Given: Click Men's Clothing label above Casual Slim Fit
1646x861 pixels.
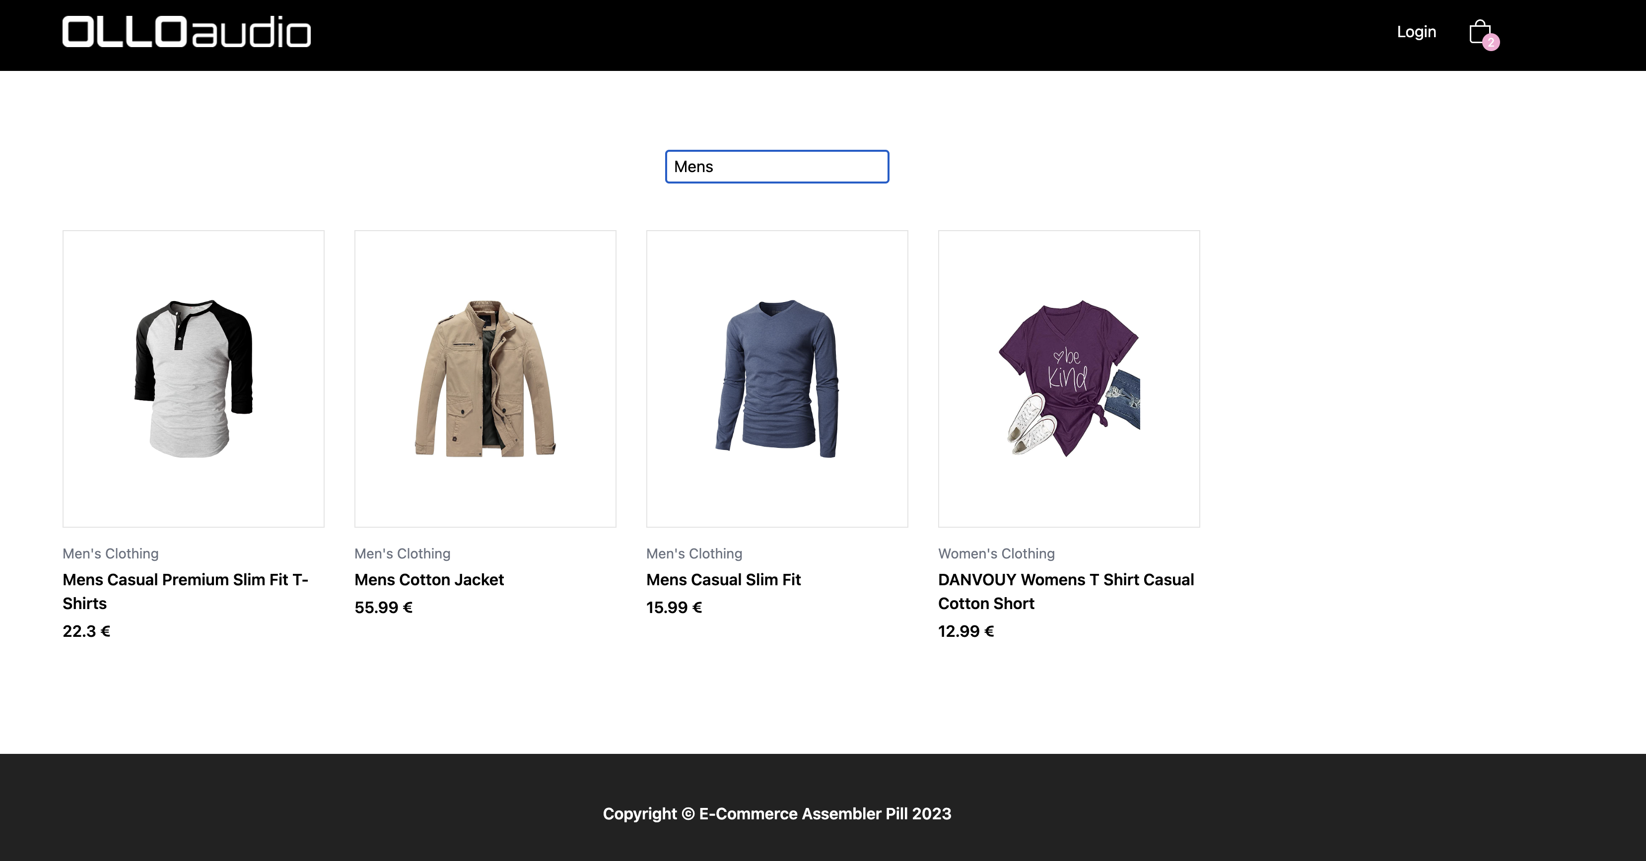Looking at the screenshot, I should click(694, 553).
